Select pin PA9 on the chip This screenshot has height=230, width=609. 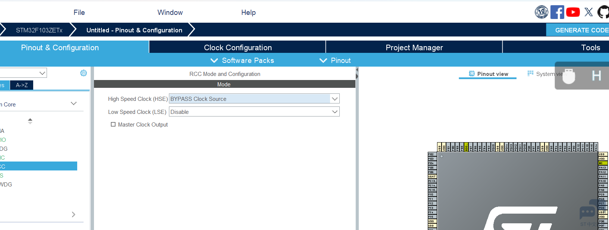click(603, 185)
